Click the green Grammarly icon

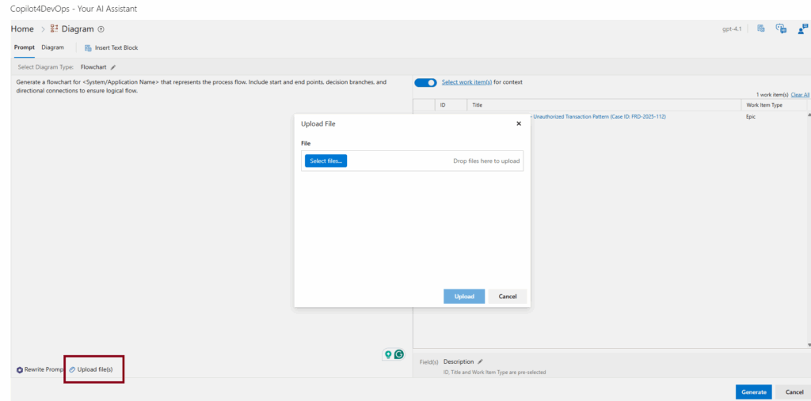point(399,355)
